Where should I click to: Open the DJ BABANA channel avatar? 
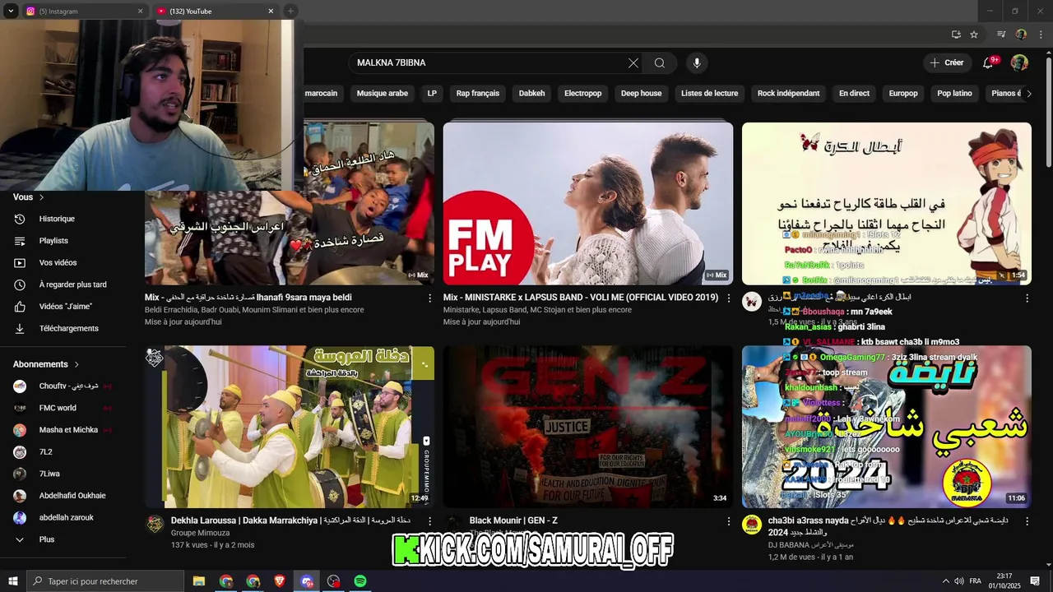(752, 525)
